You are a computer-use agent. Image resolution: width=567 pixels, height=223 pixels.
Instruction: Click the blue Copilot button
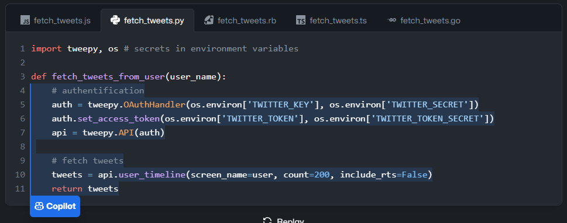55,207
